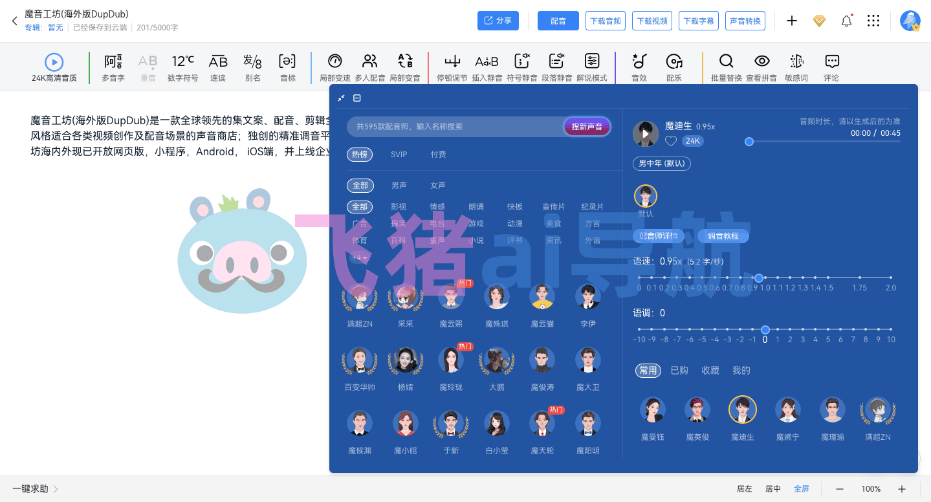Open 评论 comments
The height and width of the screenshot is (502, 931).
click(831, 67)
